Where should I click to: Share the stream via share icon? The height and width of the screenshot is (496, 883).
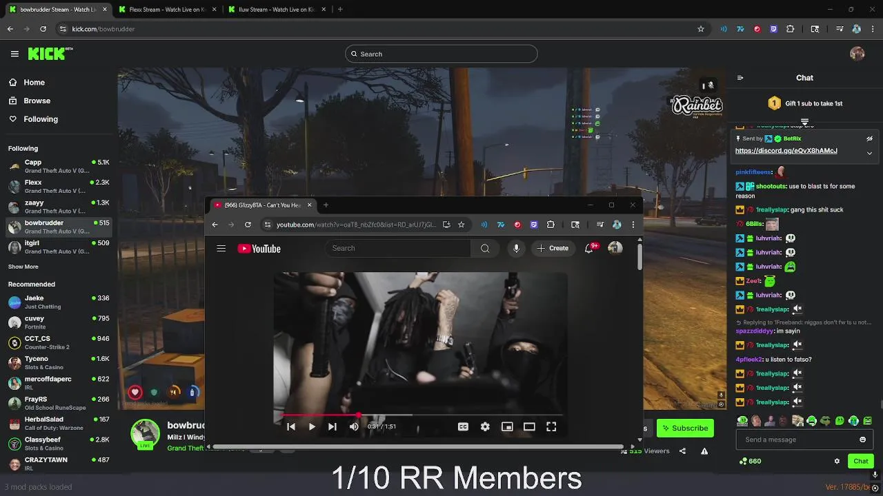pos(682,451)
